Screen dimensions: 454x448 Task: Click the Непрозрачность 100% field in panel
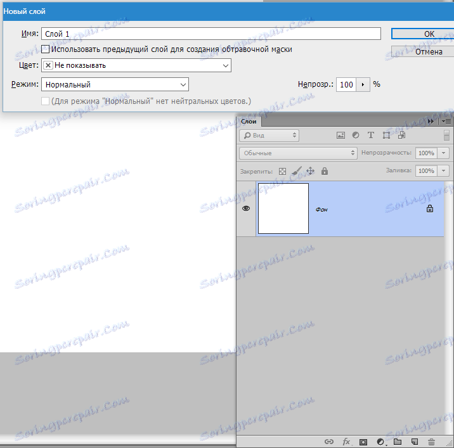coord(426,153)
